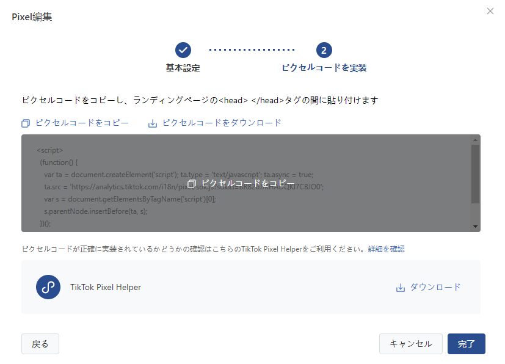Click the step 2 numbered circle
This screenshot has height=364, width=505.
tap(324, 50)
